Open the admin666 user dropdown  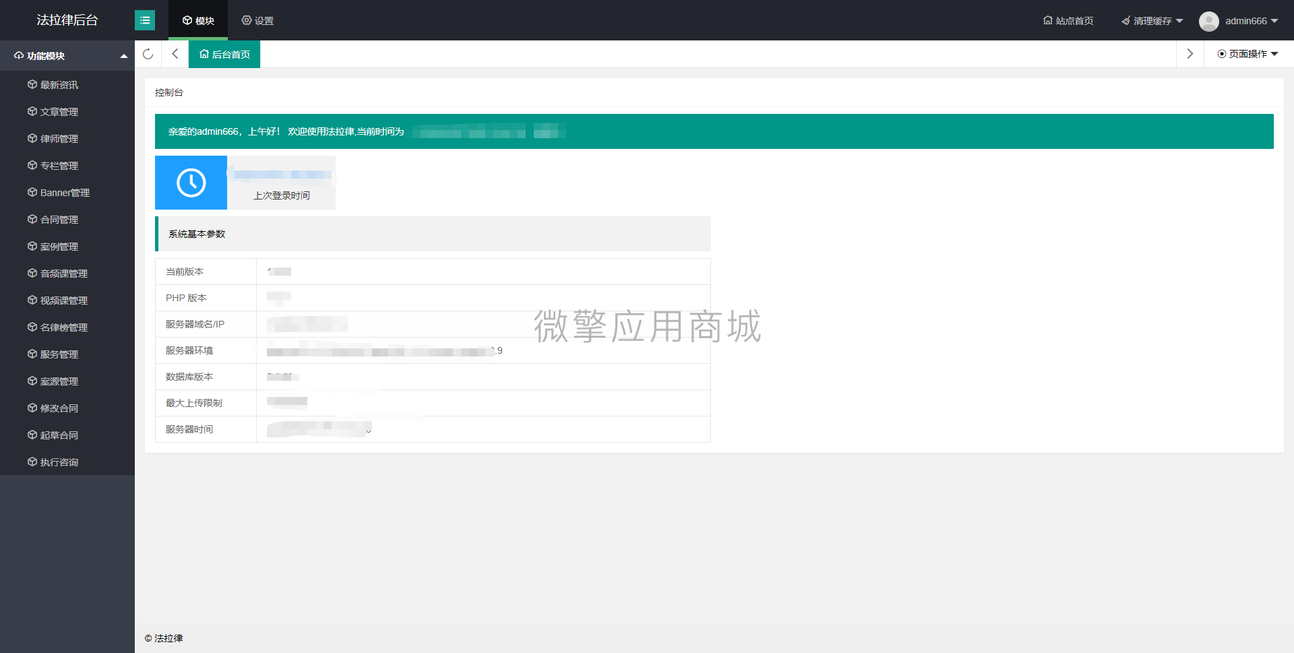point(1252,21)
